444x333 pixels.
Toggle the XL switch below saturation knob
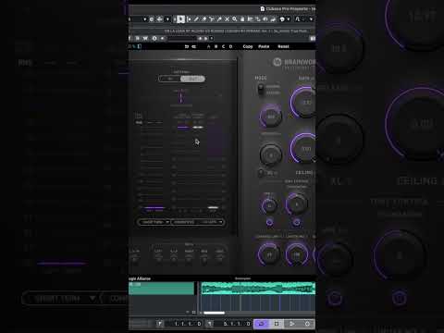point(261,173)
